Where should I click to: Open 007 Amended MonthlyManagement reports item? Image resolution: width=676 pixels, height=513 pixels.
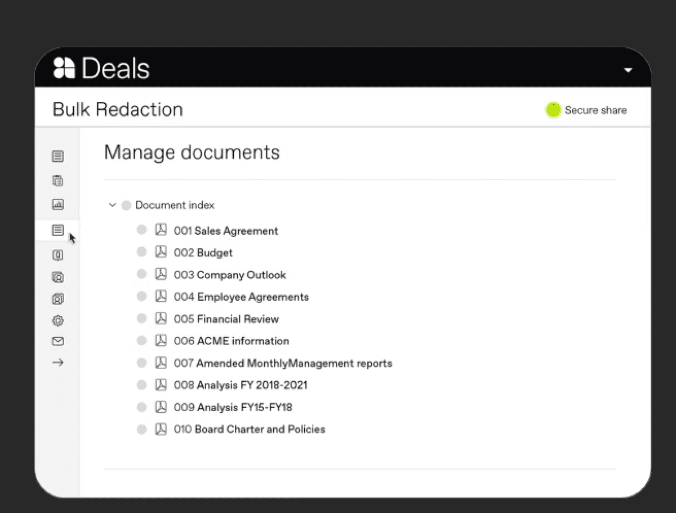(x=282, y=363)
